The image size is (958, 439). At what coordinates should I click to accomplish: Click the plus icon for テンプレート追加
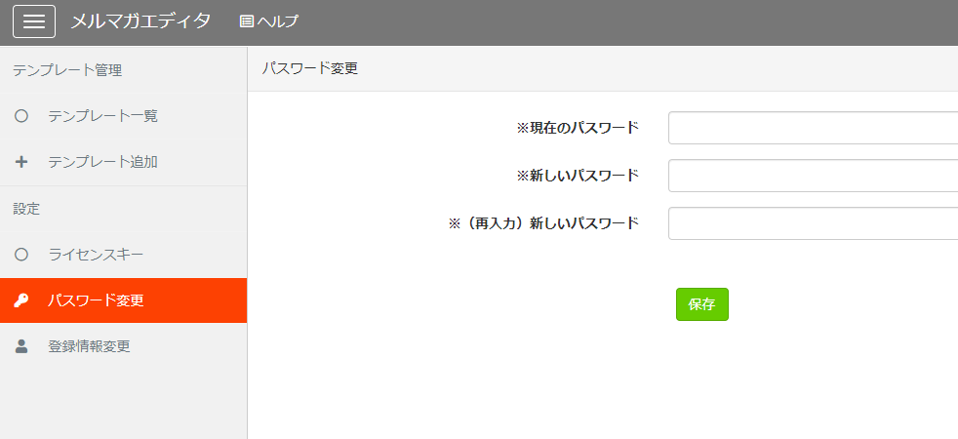(21, 162)
